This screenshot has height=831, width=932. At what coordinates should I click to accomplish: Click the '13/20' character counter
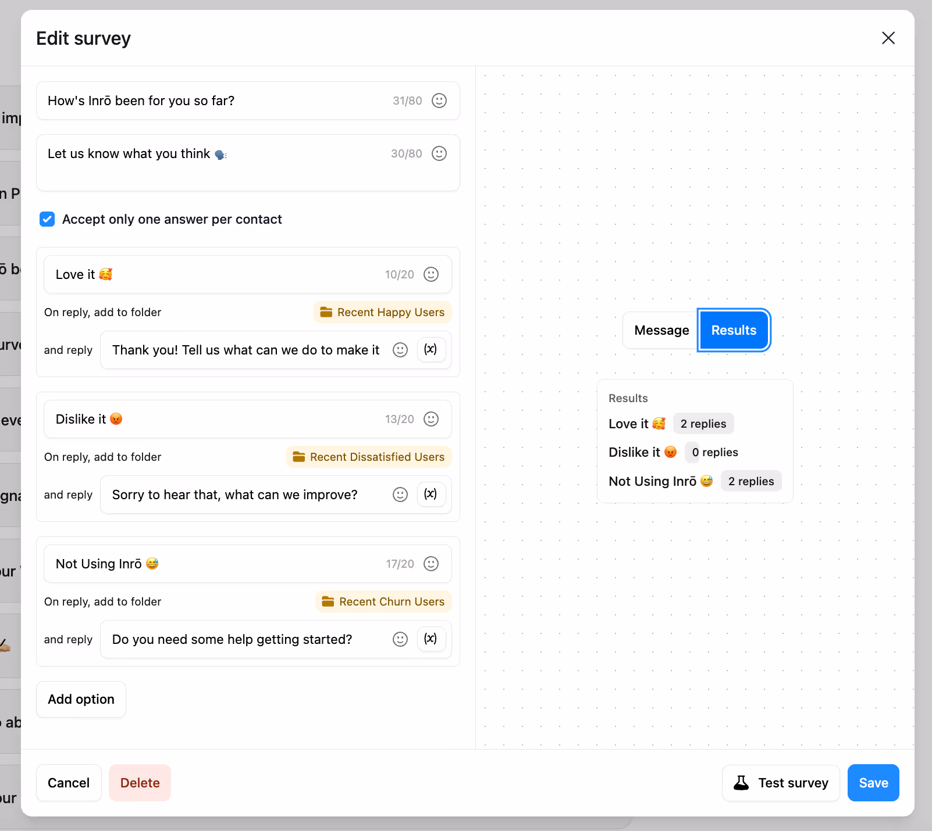coord(400,419)
